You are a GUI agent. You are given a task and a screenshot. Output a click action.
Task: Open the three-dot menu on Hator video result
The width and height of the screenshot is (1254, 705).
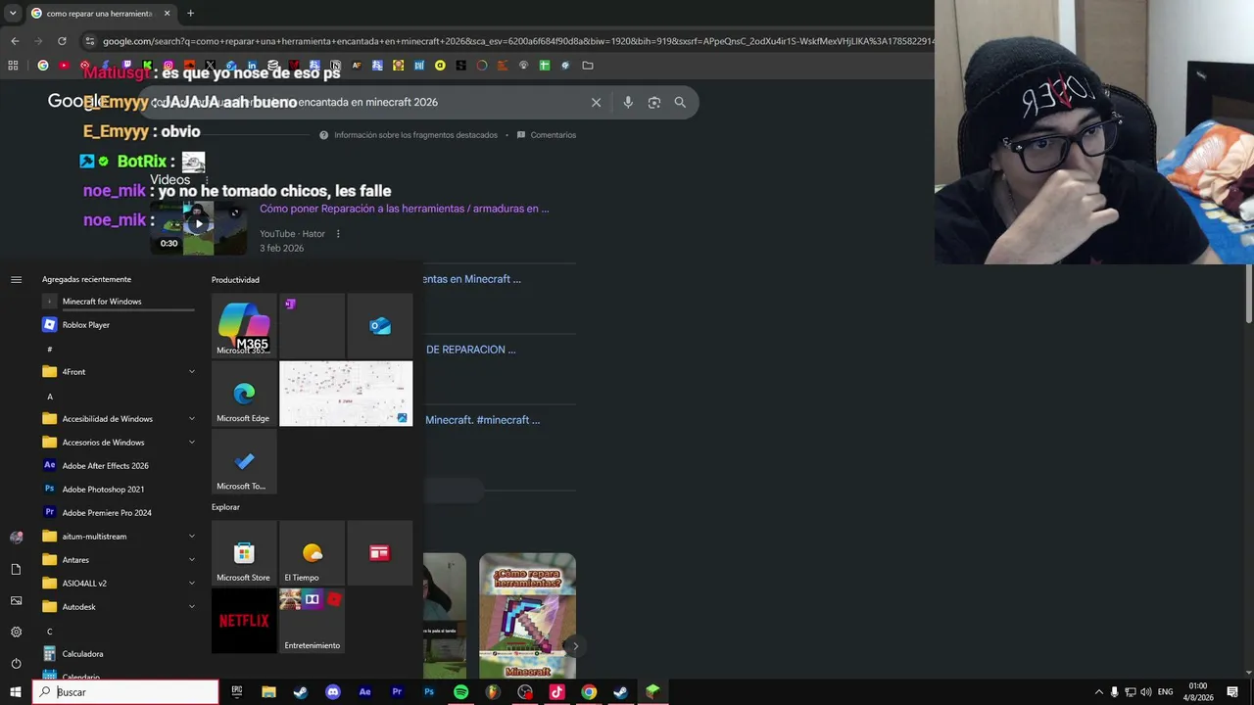click(x=338, y=234)
